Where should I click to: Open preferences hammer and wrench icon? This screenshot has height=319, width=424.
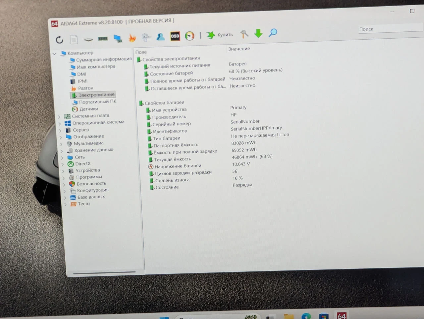pos(244,34)
